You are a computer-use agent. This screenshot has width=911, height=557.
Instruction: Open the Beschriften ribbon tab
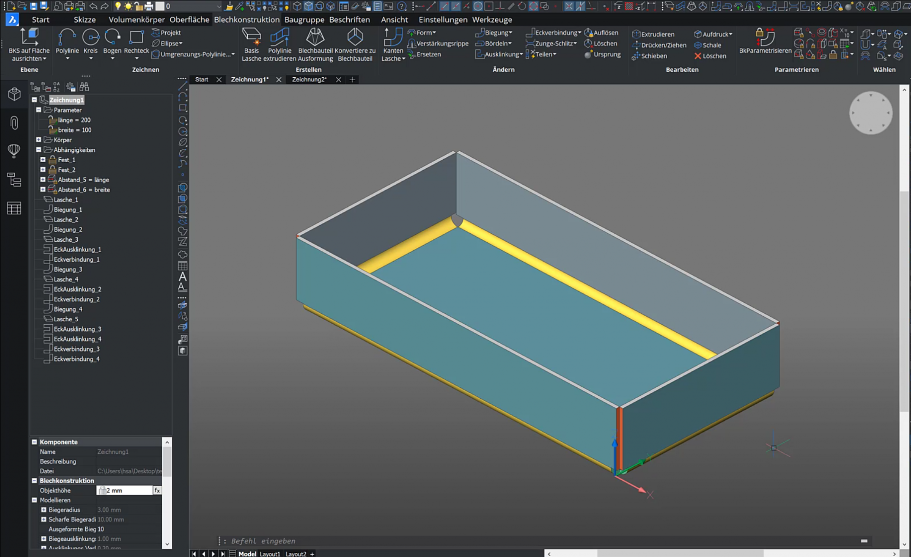[349, 19]
